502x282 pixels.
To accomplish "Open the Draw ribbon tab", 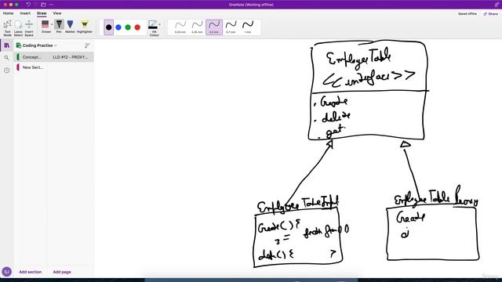I will pos(42,13).
